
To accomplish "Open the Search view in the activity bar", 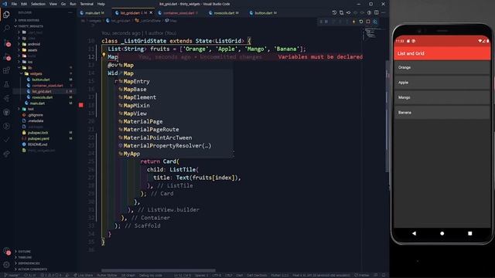I will click(x=6, y=29).
